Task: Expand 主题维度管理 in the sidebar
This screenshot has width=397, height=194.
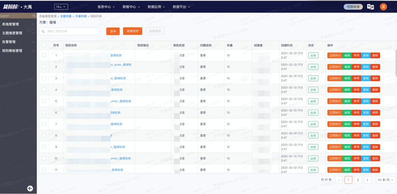Action: (18, 33)
